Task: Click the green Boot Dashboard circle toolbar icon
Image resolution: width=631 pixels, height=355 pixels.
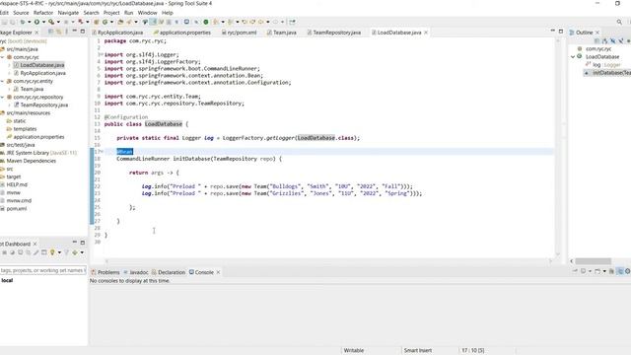Action: (x=206, y=22)
